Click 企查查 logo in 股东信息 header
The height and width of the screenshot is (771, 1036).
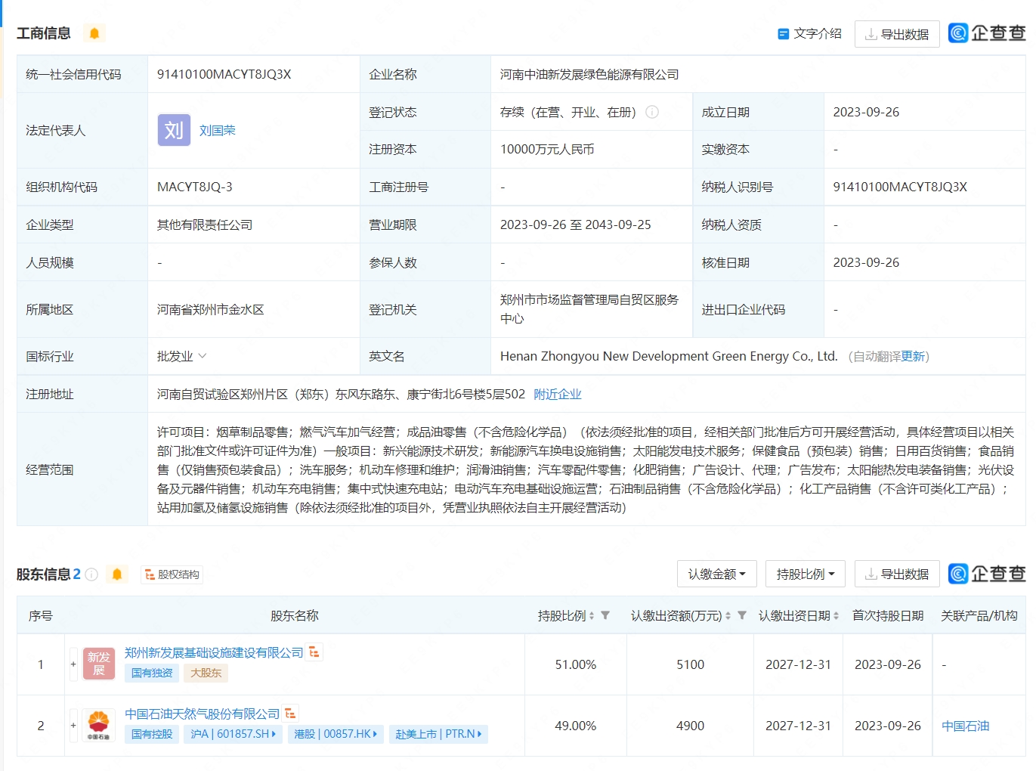coord(987,574)
